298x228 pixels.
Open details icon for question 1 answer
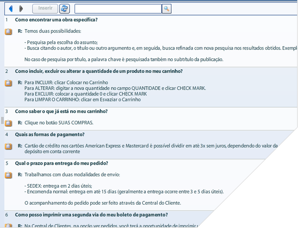[8, 31]
